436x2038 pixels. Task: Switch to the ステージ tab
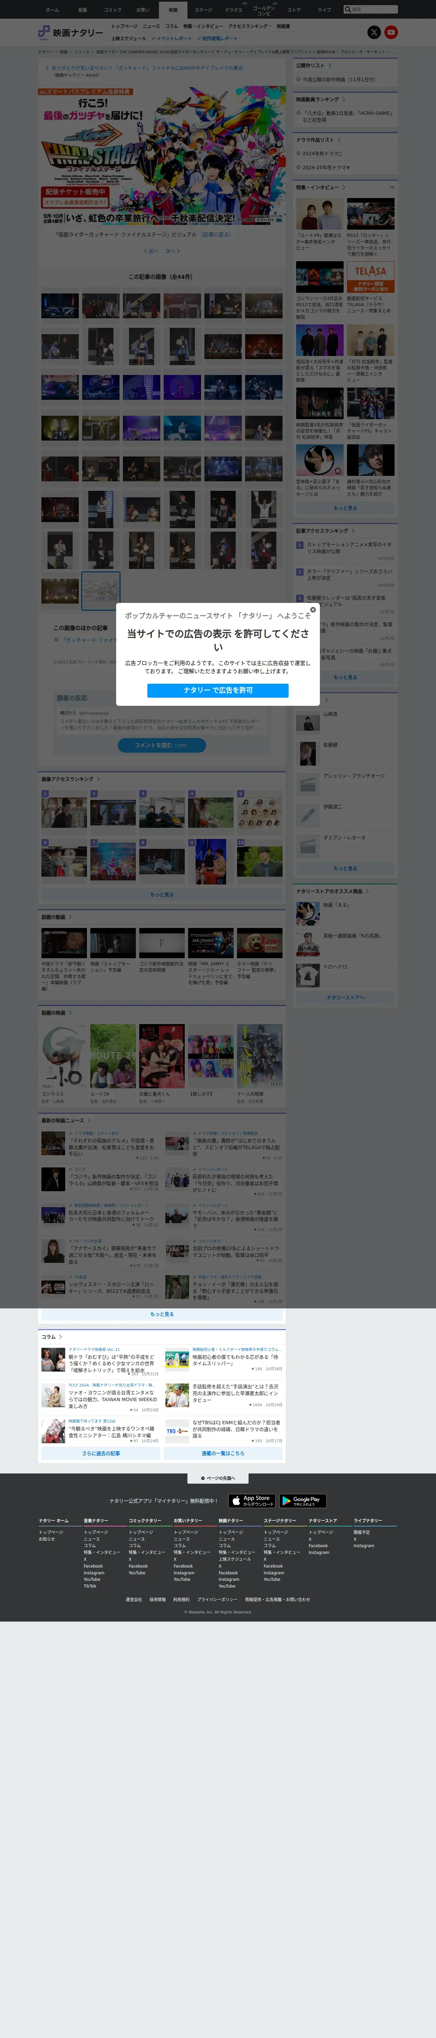tap(203, 10)
